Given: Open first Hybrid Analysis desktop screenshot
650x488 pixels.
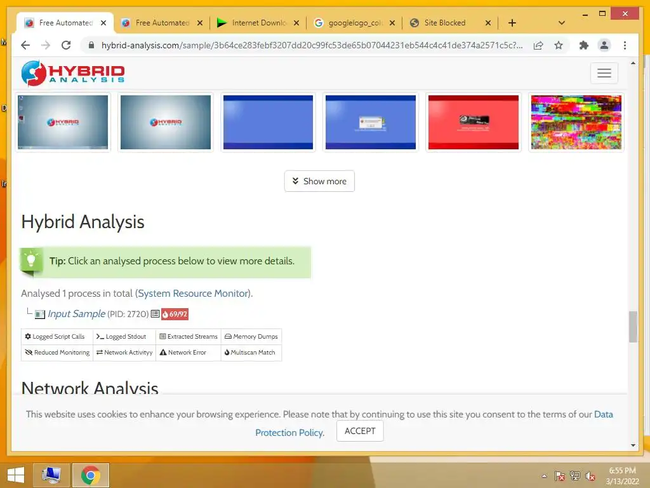Looking at the screenshot, I should 63,122.
